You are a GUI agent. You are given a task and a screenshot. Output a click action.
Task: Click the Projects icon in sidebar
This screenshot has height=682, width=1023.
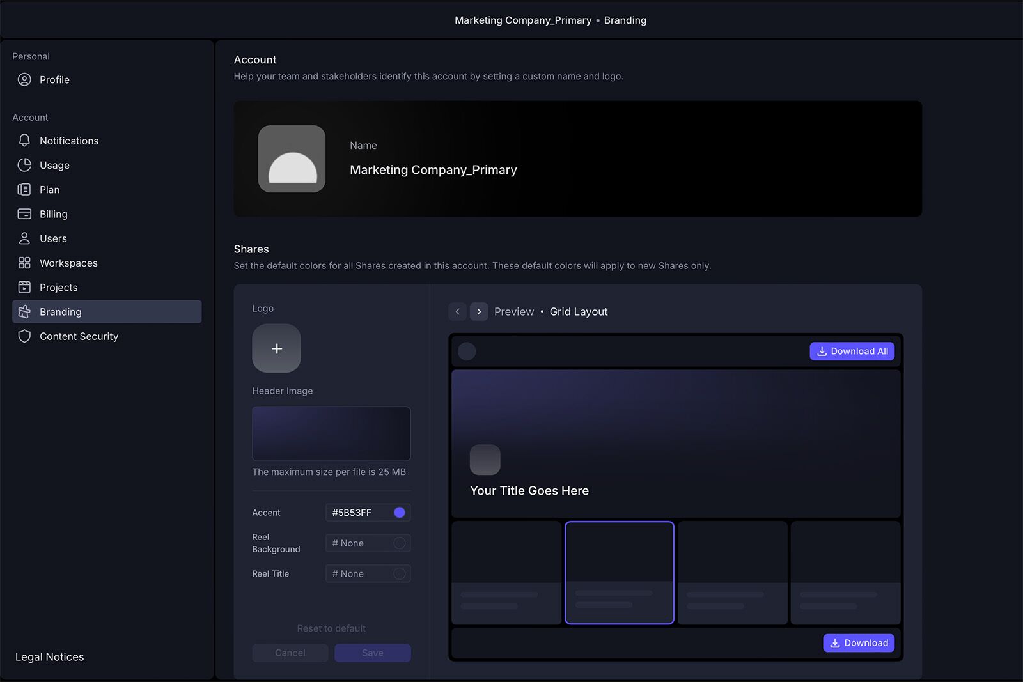point(24,287)
